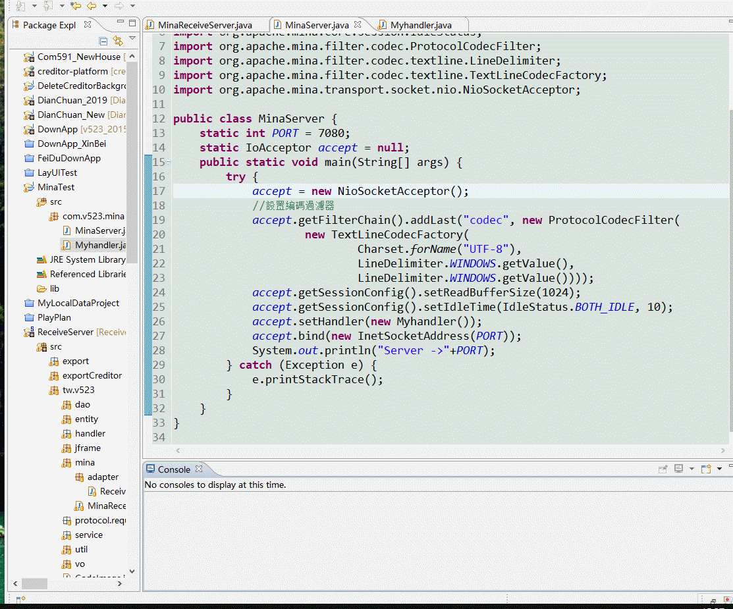Collapse the main method folding marker
Image resolution: width=733 pixels, height=609 pixels.
click(x=169, y=162)
